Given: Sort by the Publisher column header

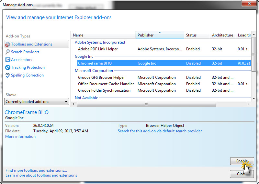Looking at the screenshot, I should pos(160,35).
